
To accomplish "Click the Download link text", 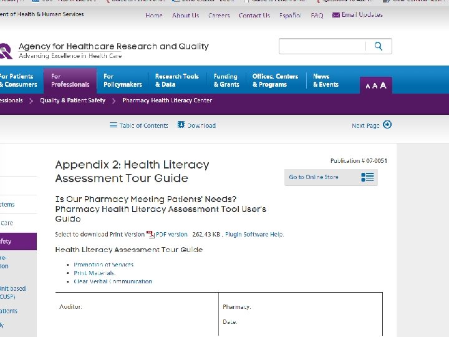I will coord(201,125).
